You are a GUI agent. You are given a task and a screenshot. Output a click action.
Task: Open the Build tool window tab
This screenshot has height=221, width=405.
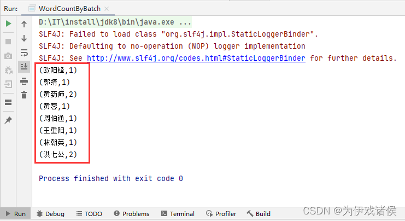259,214
